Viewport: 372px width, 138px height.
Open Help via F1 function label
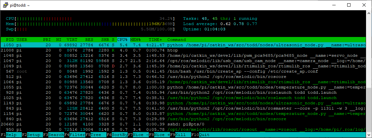[x=11, y=135]
